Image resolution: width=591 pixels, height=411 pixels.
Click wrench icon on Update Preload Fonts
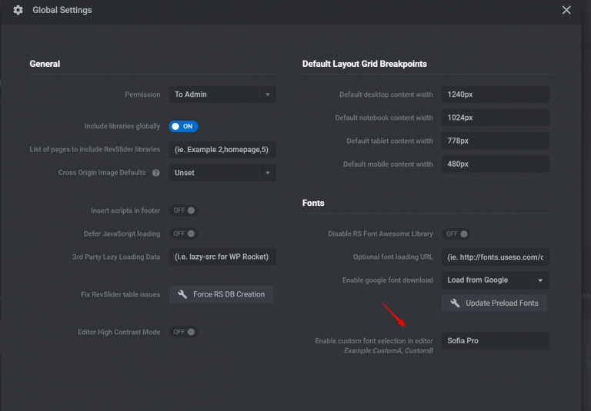[x=455, y=303]
